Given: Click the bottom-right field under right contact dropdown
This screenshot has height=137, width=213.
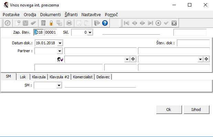Looking at the screenshot, I should (x=174, y=67).
